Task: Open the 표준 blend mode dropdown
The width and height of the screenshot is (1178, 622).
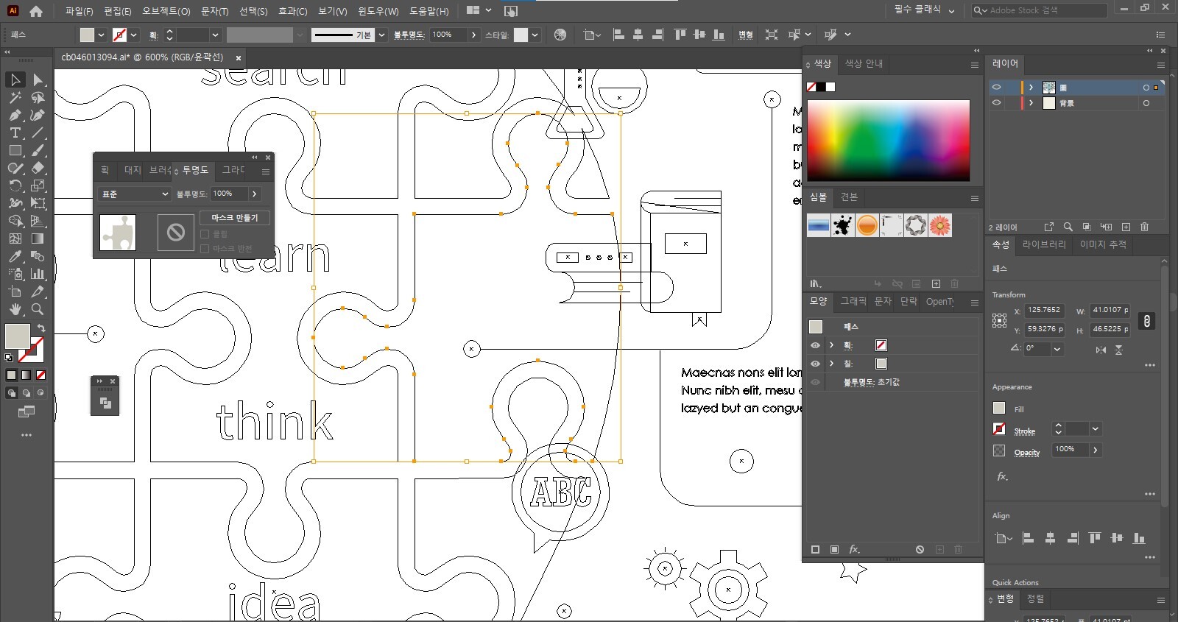Action: tap(134, 194)
